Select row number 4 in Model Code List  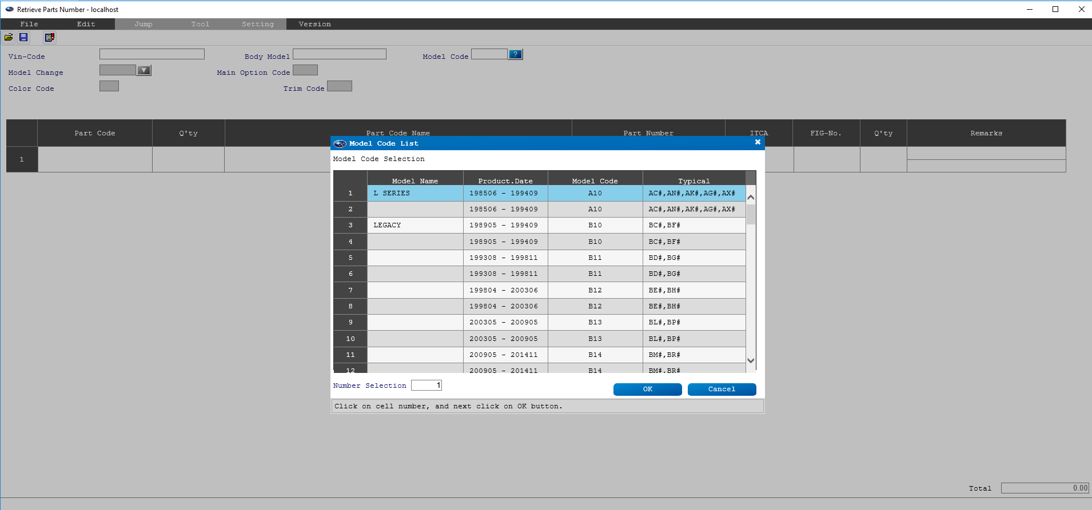tap(350, 242)
